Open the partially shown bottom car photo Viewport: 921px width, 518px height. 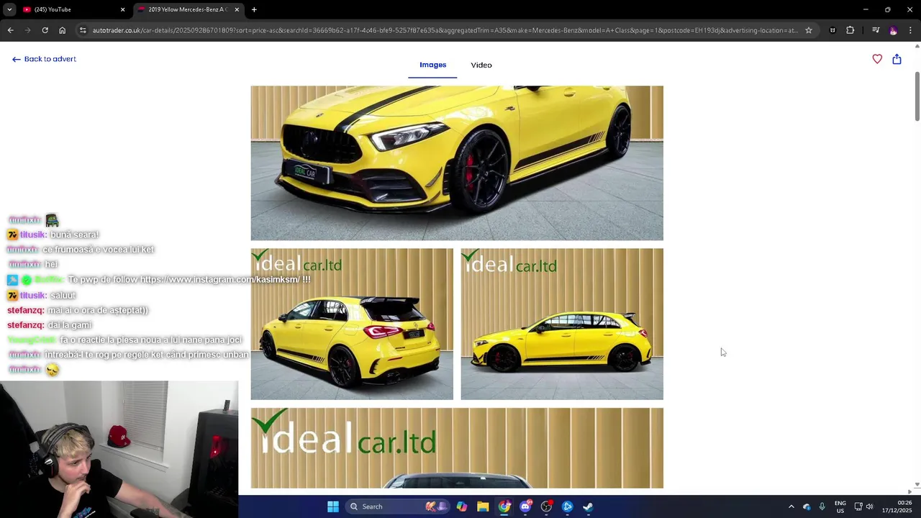coord(457,448)
